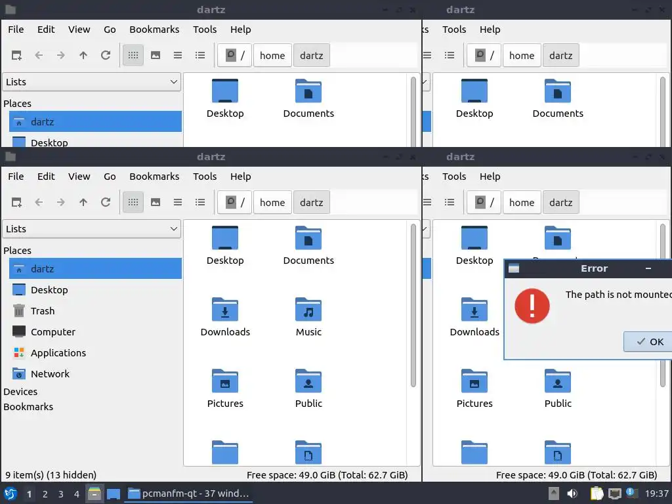
Task: Select Public folder in lower-right window
Action: [558, 388]
